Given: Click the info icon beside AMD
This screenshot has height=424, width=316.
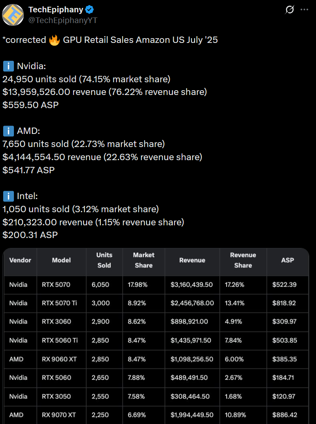Looking at the screenshot, I should (8, 131).
